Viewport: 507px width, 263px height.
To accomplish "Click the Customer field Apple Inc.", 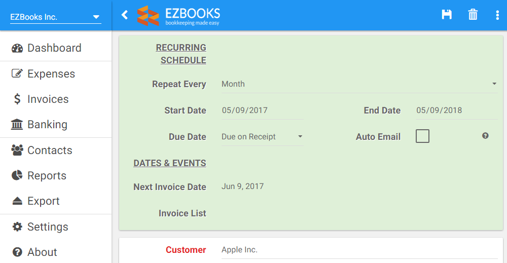I will click(359, 250).
